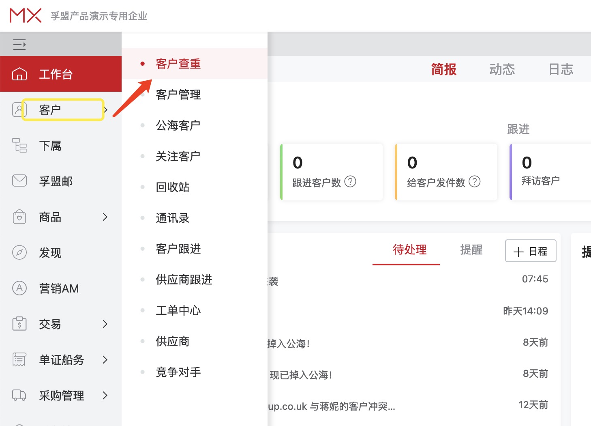
Task: Click the + 日程 schedule button
Action: tap(530, 251)
